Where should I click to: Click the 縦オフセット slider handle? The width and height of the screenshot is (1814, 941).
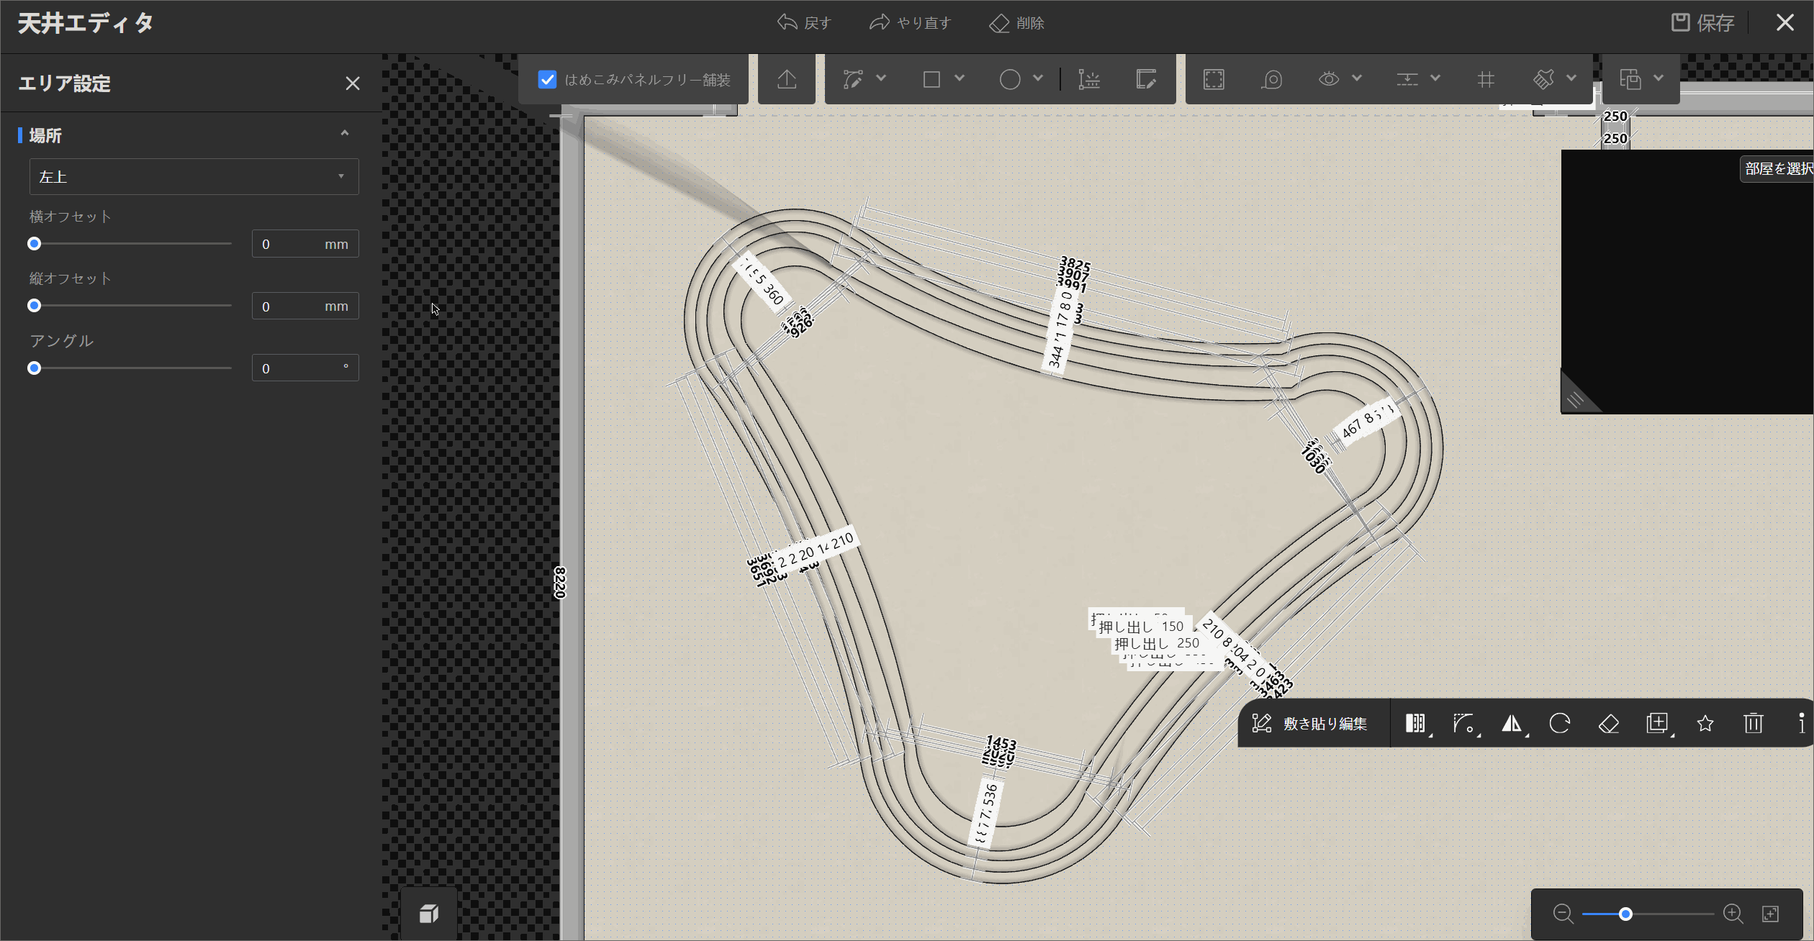point(34,306)
